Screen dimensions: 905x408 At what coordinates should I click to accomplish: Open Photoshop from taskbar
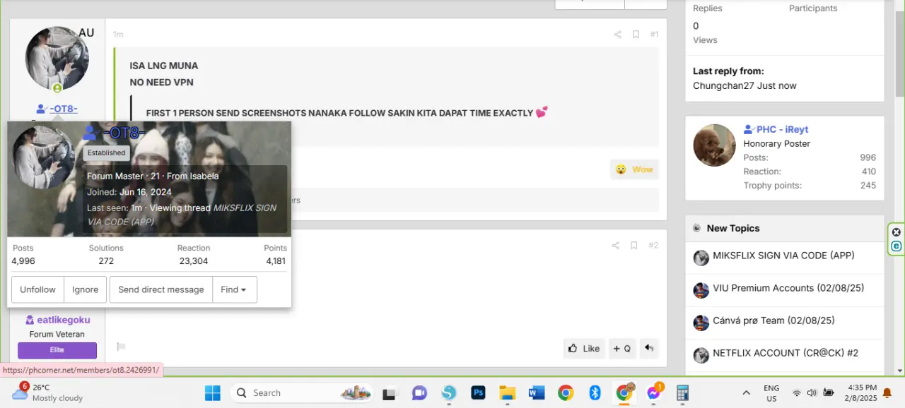coord(478,392)
